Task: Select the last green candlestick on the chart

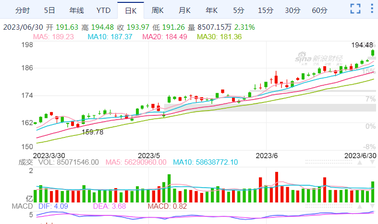Action: pos(373,53)
